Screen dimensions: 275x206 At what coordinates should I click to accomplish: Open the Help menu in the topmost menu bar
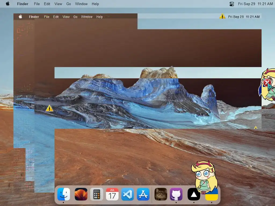point(95,4)
